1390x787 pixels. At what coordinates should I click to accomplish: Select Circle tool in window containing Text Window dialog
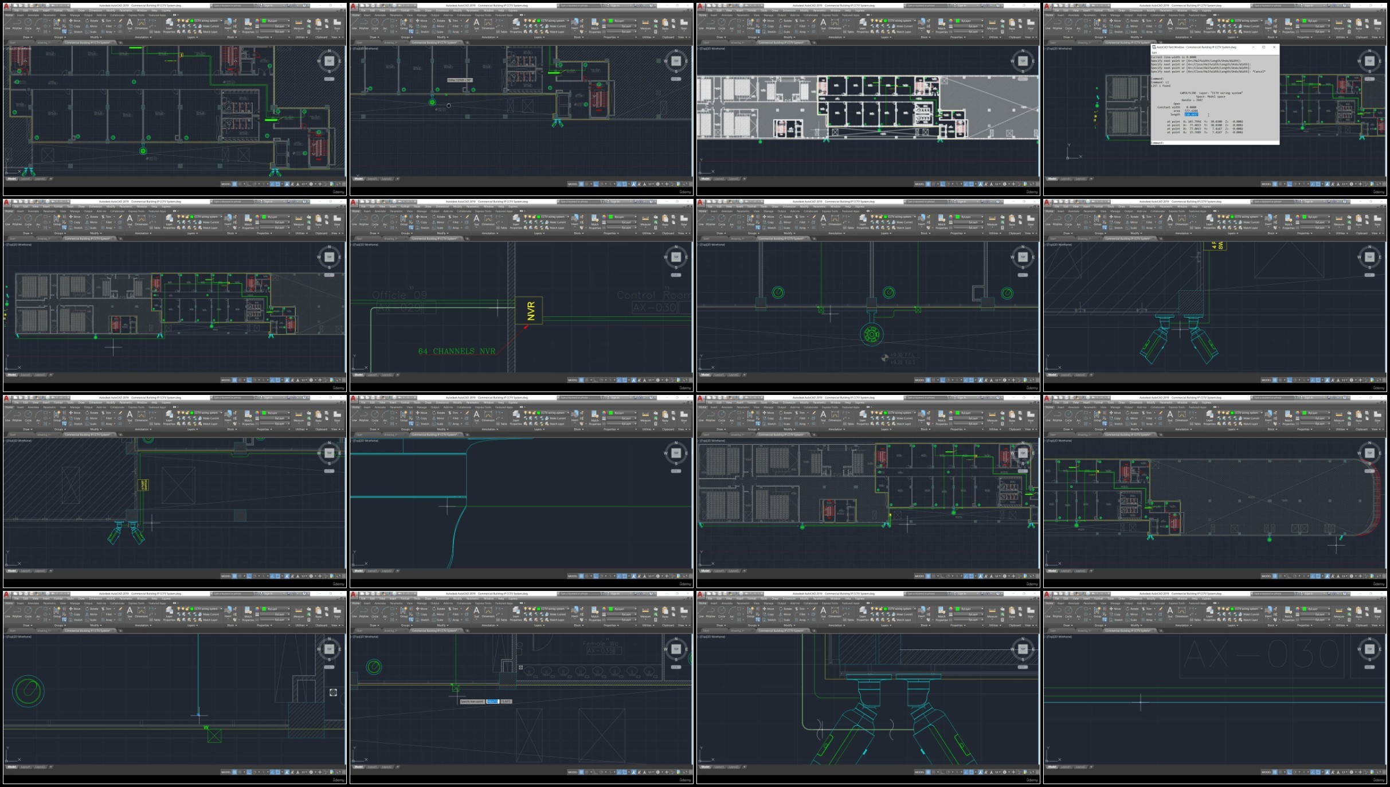pos(1068,23)
